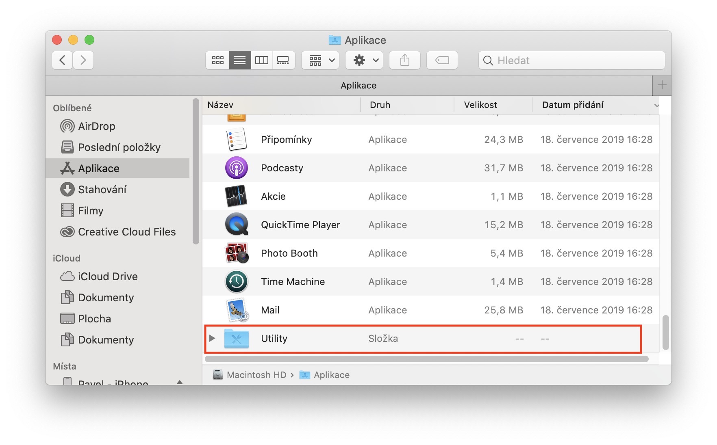Select the QuickTime Player app icon

click(237, 225)
